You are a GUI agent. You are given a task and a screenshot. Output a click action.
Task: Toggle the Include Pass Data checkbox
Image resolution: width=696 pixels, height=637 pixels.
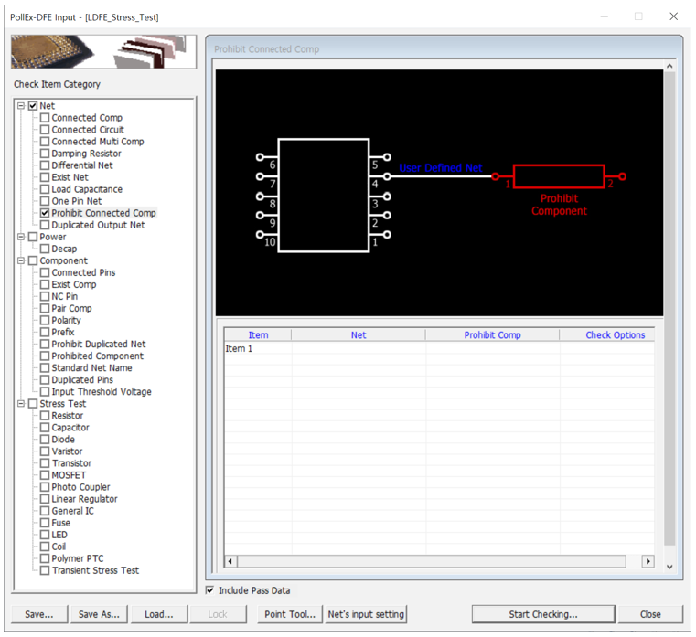(212, 590)
